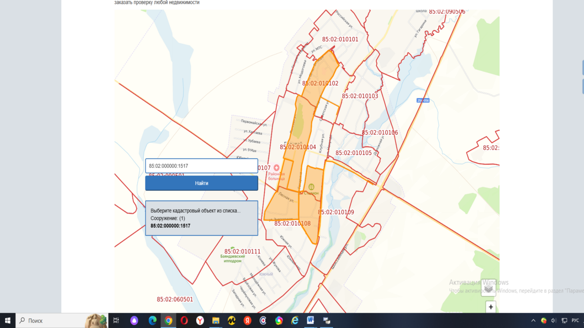Click the Районная больница hospital marker
This screenshot has height=328, width=584.
[x=276, y=168]
